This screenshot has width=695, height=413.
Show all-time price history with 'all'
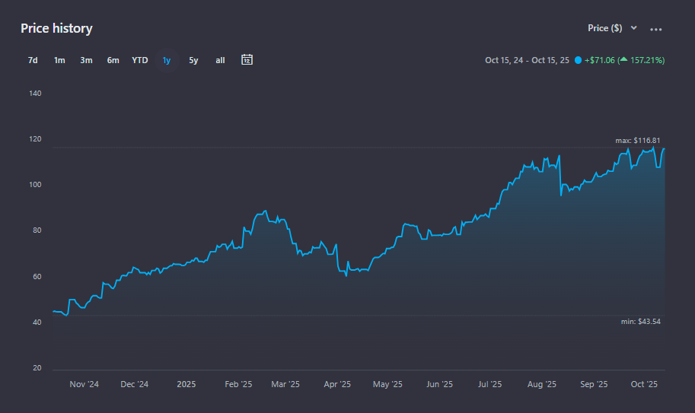click(220, 60)
